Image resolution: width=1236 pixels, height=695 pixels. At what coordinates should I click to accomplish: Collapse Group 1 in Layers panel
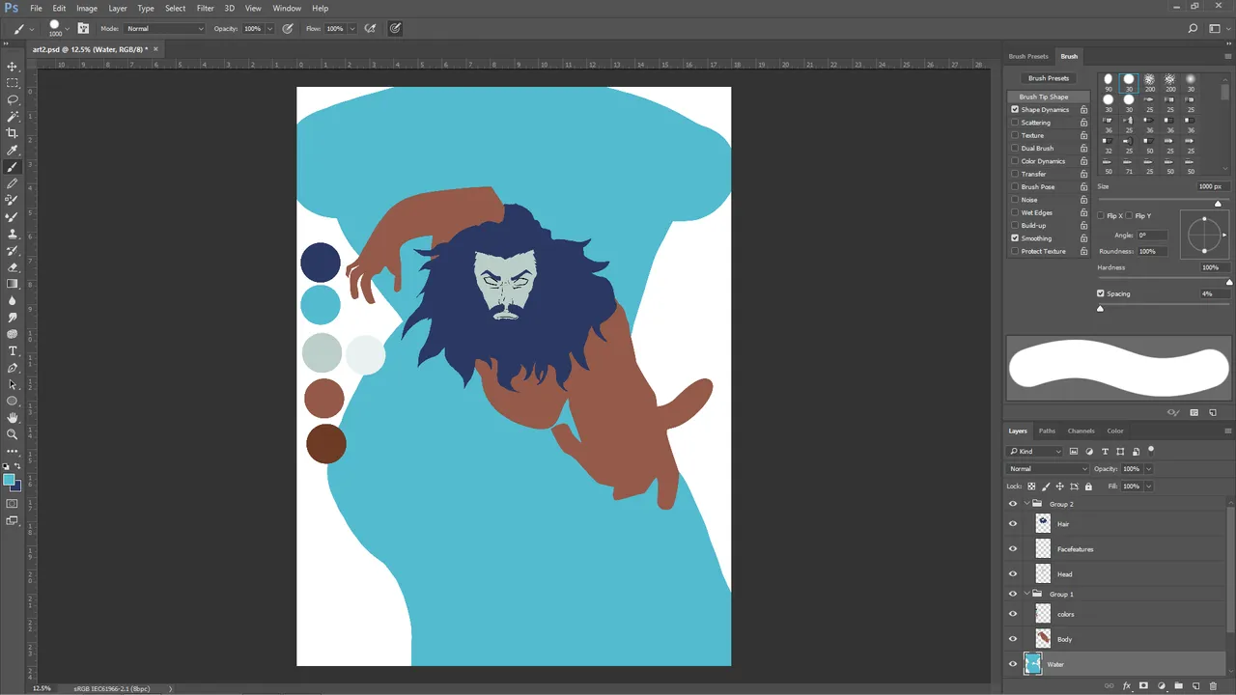click(1026, 594)
